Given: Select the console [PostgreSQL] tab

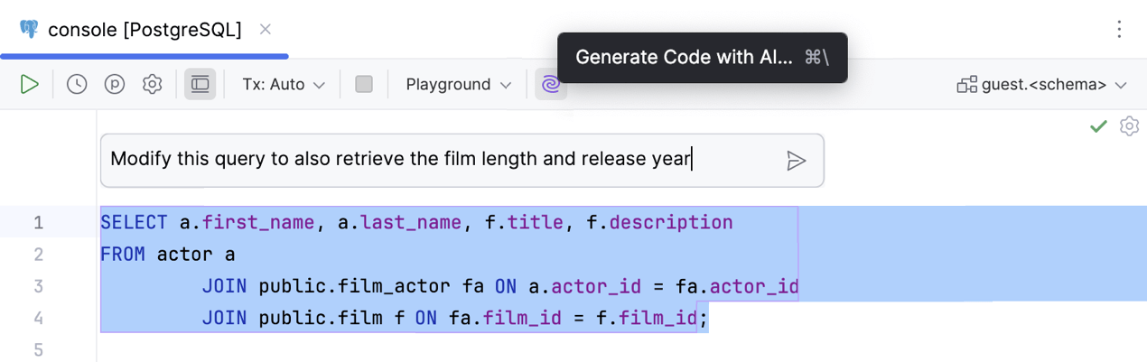Looking at the screenshot, I should tap(145, 30).
